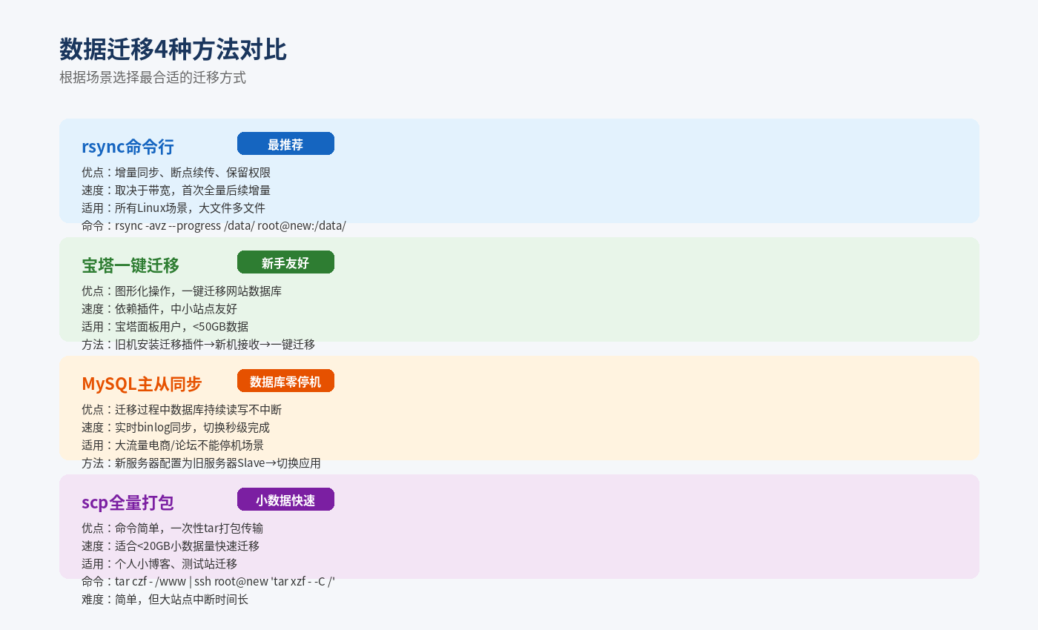
Task: Select "适用：所有Linux场景，大文件多文件" line
Action: (x=173, y=208)
